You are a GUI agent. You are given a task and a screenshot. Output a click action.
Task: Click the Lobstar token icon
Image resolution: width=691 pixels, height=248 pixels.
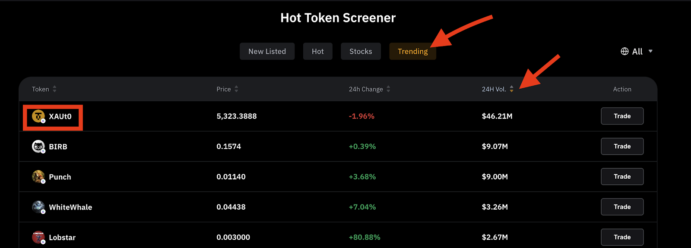(x=38, y=237)
